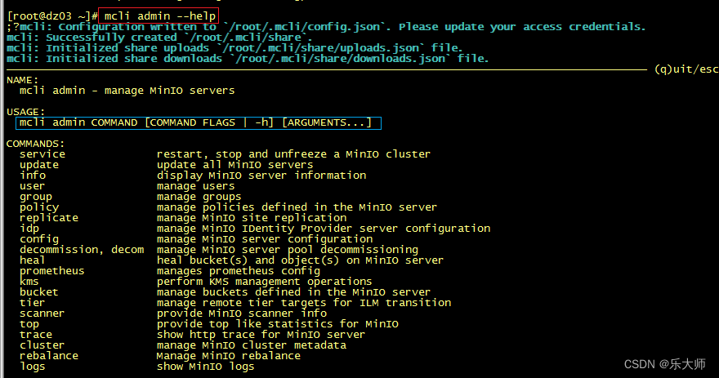Select description 'manage MinIO site replication'
719x378 pixels.
point(252,218)
